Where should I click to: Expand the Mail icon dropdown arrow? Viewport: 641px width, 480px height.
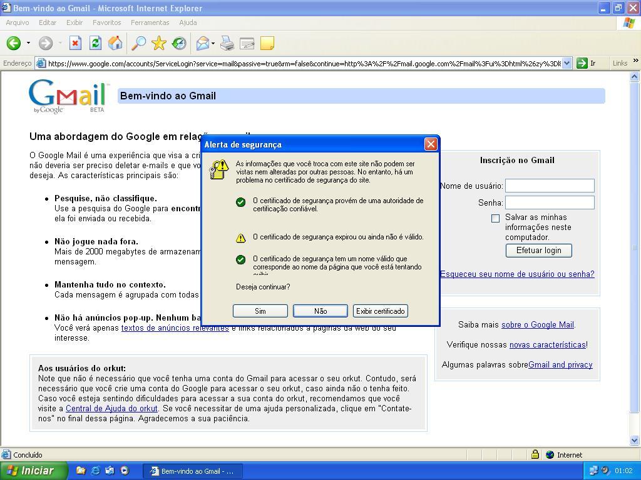(x=213, y=43)
